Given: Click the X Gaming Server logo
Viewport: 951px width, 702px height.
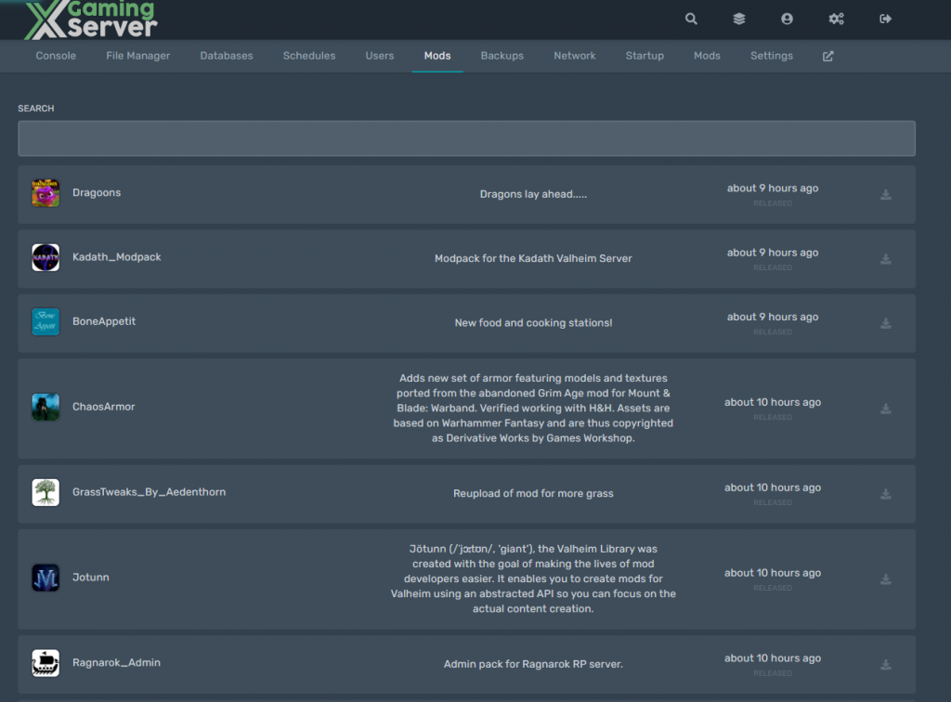Looking at the screenshot, I should click(x=91, y=19).
